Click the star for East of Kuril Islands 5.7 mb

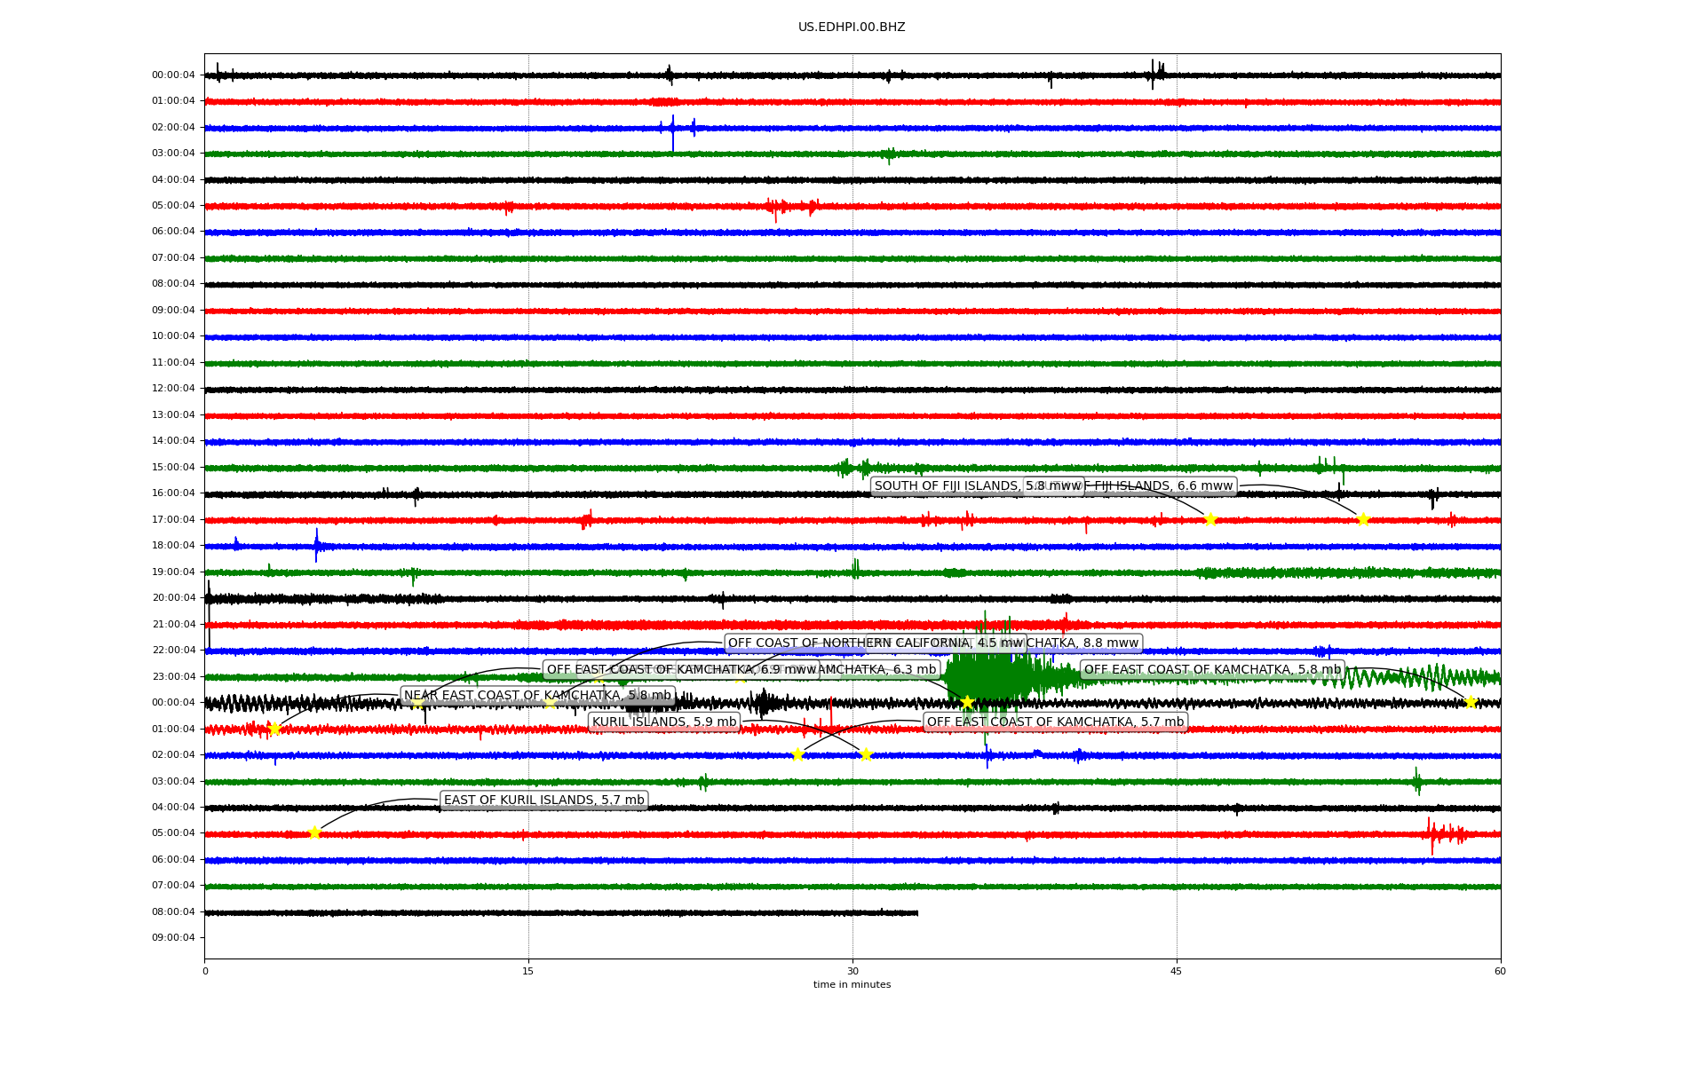click(314, 832)
